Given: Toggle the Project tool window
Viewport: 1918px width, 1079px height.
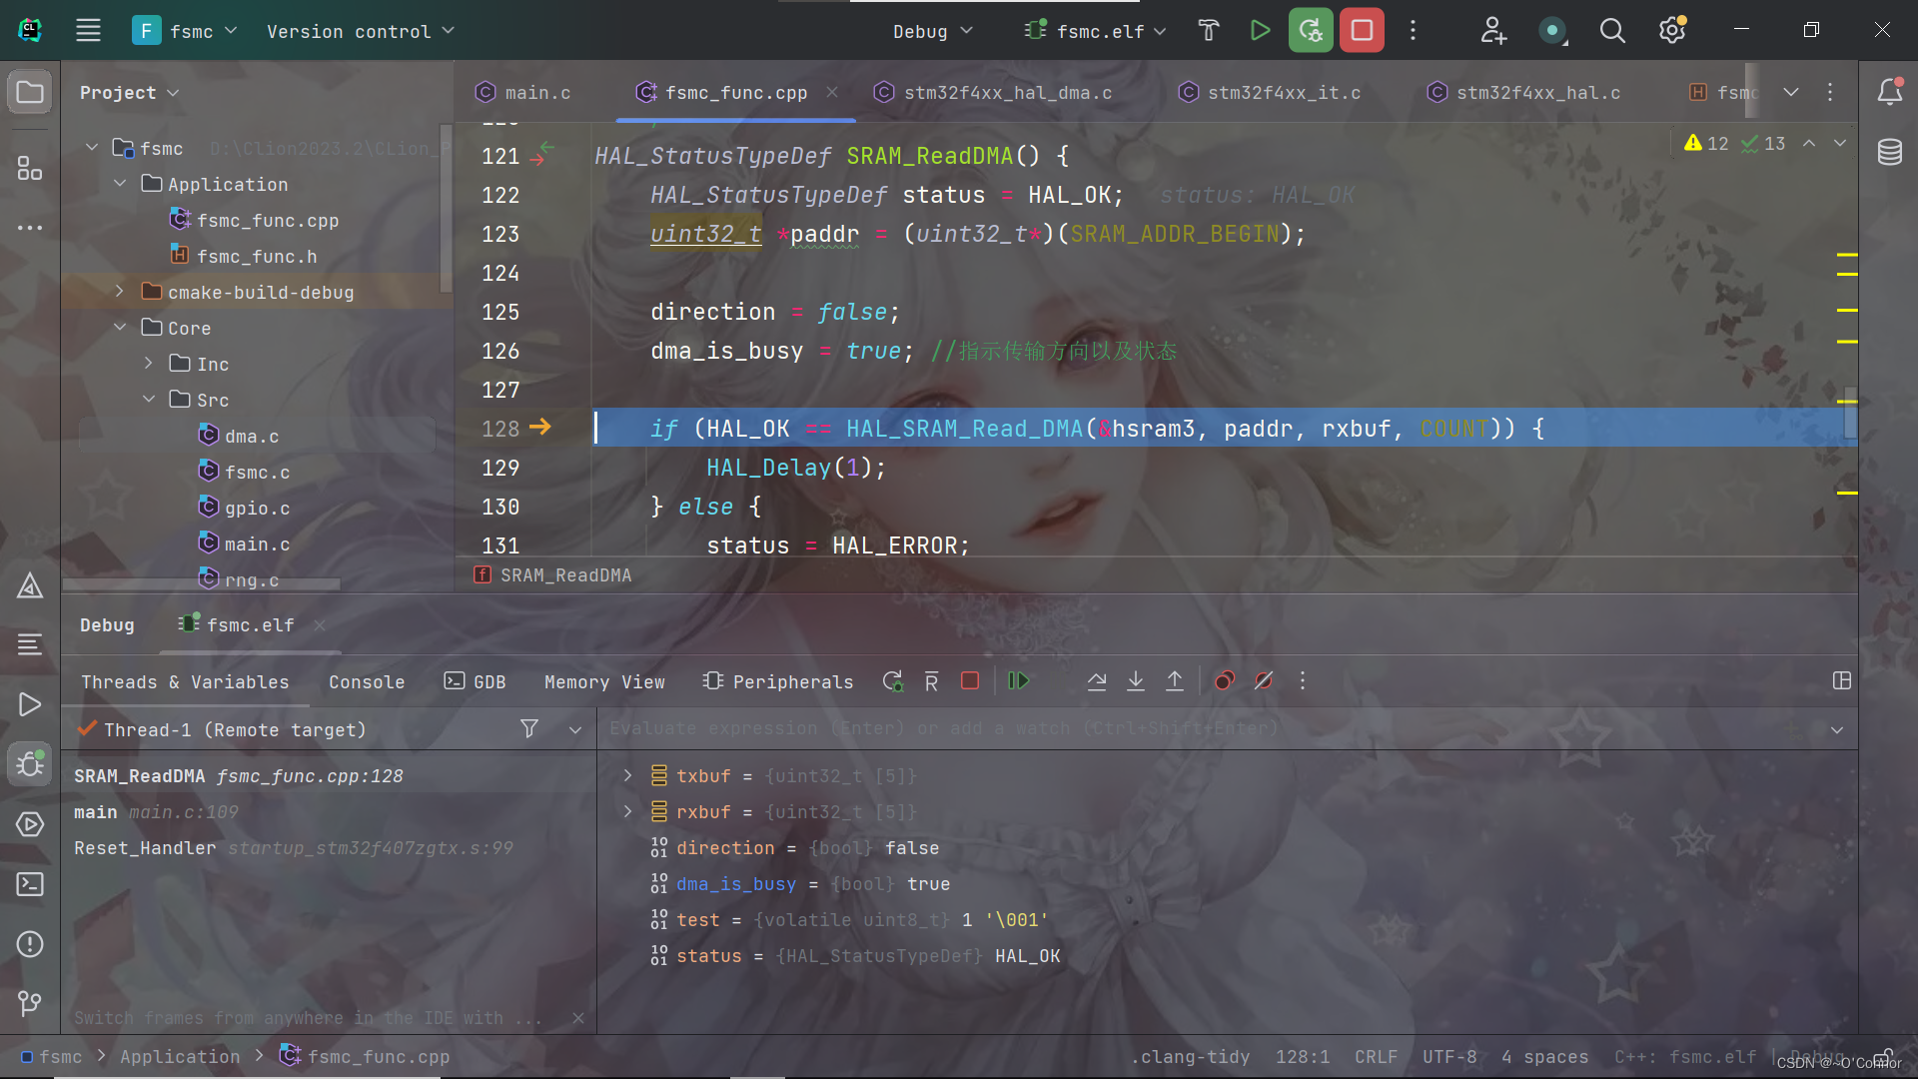Looking at the screenshot, I should 30,93.
